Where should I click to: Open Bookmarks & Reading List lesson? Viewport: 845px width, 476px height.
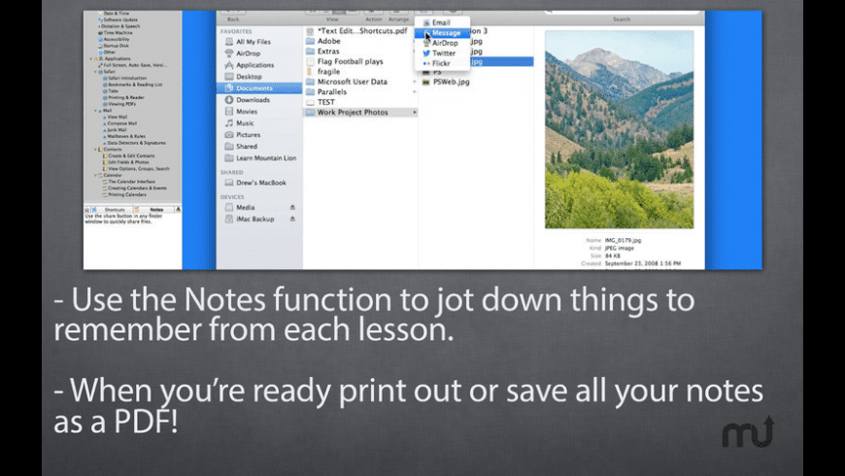(x=135, y=85)
